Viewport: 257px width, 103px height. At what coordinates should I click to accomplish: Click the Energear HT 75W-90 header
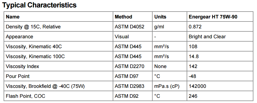click(x=213, y=17)
